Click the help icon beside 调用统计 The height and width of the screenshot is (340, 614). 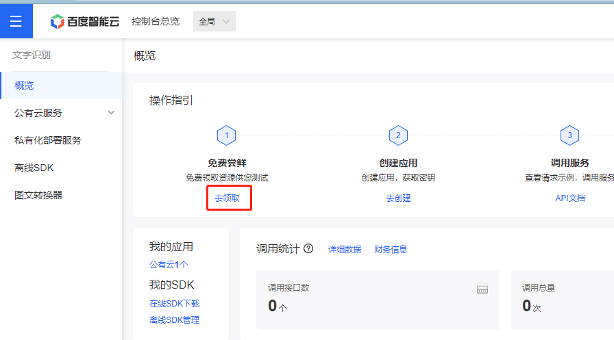[x=308, y=248]
